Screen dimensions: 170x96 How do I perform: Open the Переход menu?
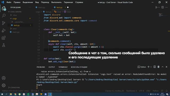pos(45,2)
